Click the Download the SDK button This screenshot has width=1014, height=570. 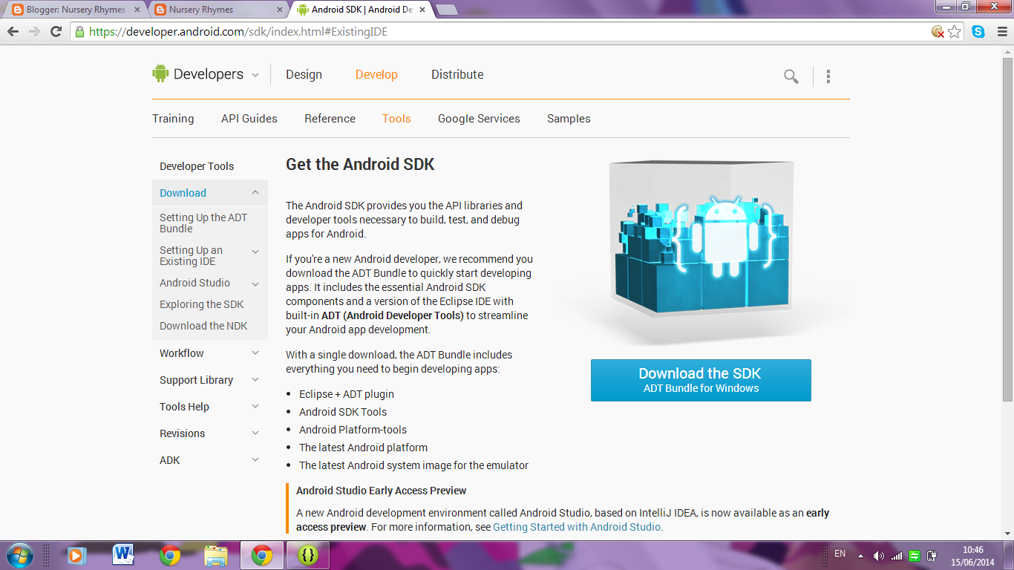[x=701, y=380]
